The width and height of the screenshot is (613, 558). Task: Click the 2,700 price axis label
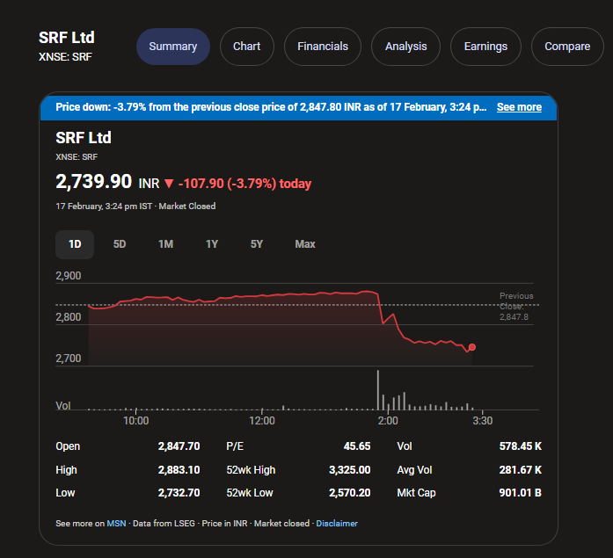pyautogui.click(x=69, y=359)
